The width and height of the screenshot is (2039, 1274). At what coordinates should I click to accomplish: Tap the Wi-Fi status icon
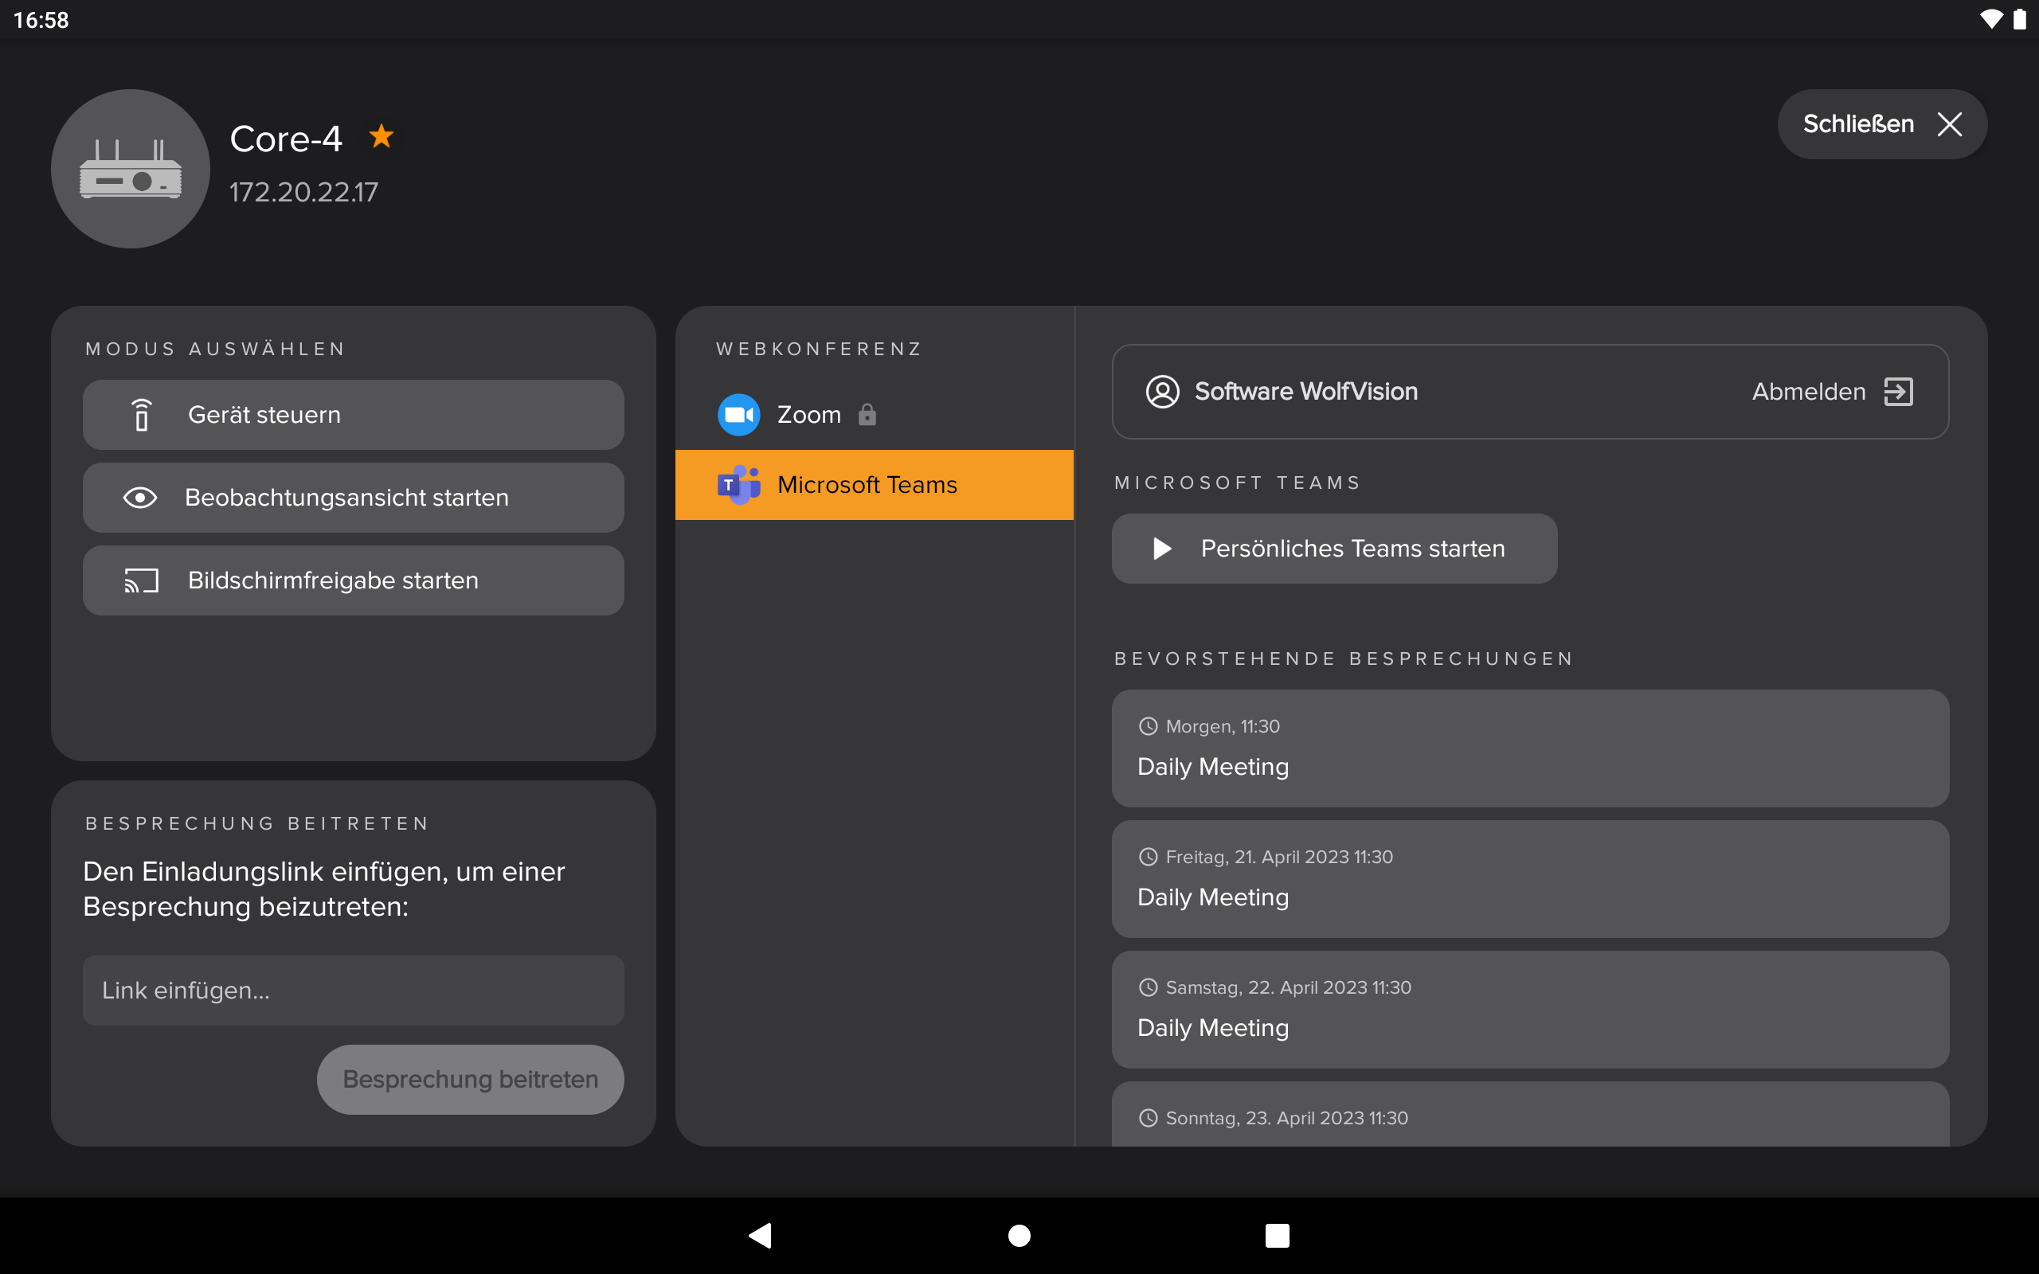[1991, 18]
